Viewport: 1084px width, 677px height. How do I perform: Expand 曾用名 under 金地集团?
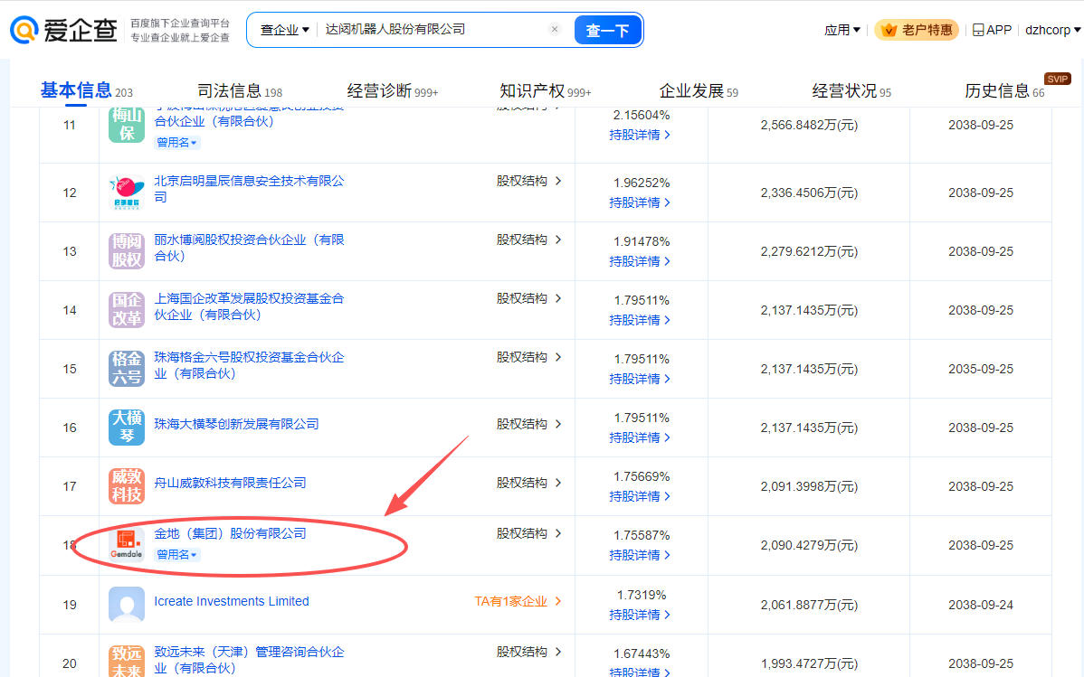(176, 554)
